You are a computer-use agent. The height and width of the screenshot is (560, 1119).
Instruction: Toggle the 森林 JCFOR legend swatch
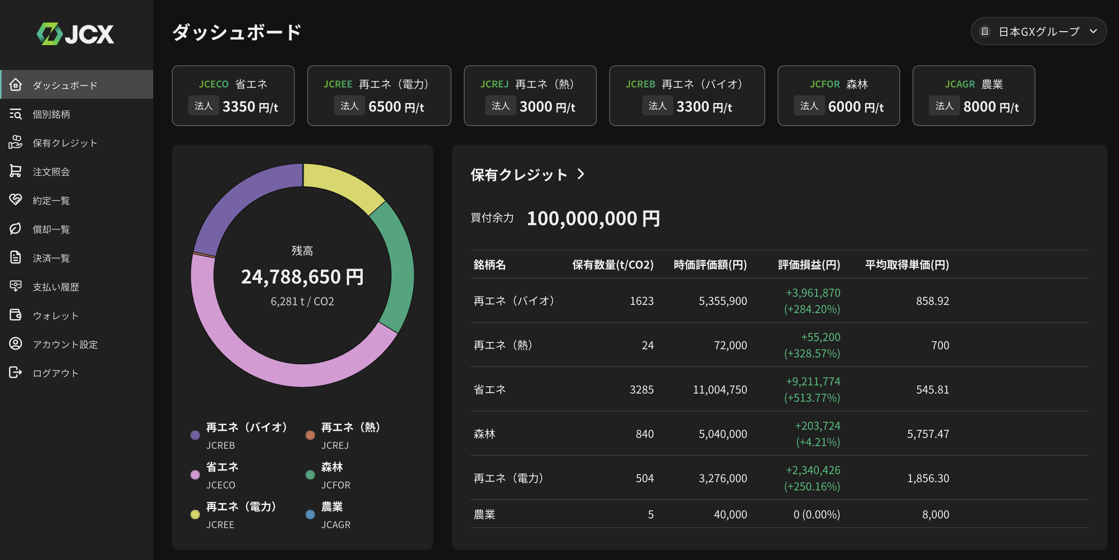click(310, 475)
